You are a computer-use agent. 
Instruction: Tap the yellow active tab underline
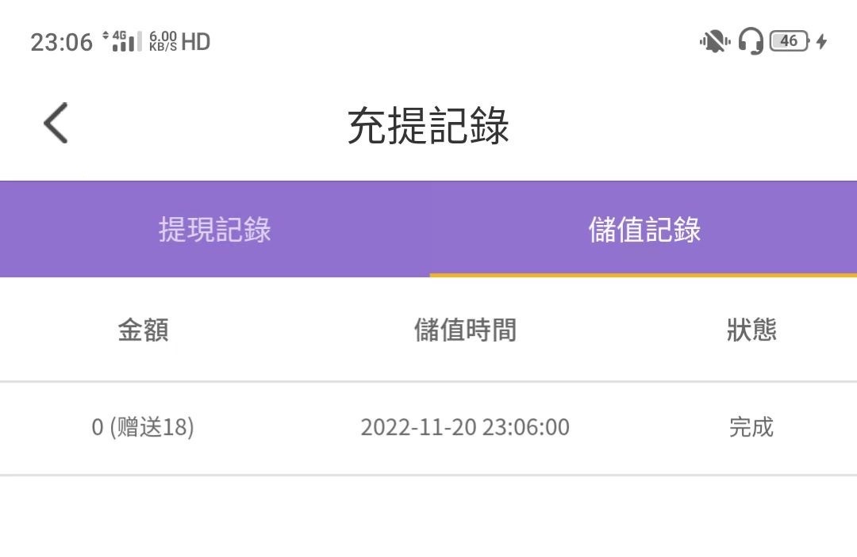(643, 275)
